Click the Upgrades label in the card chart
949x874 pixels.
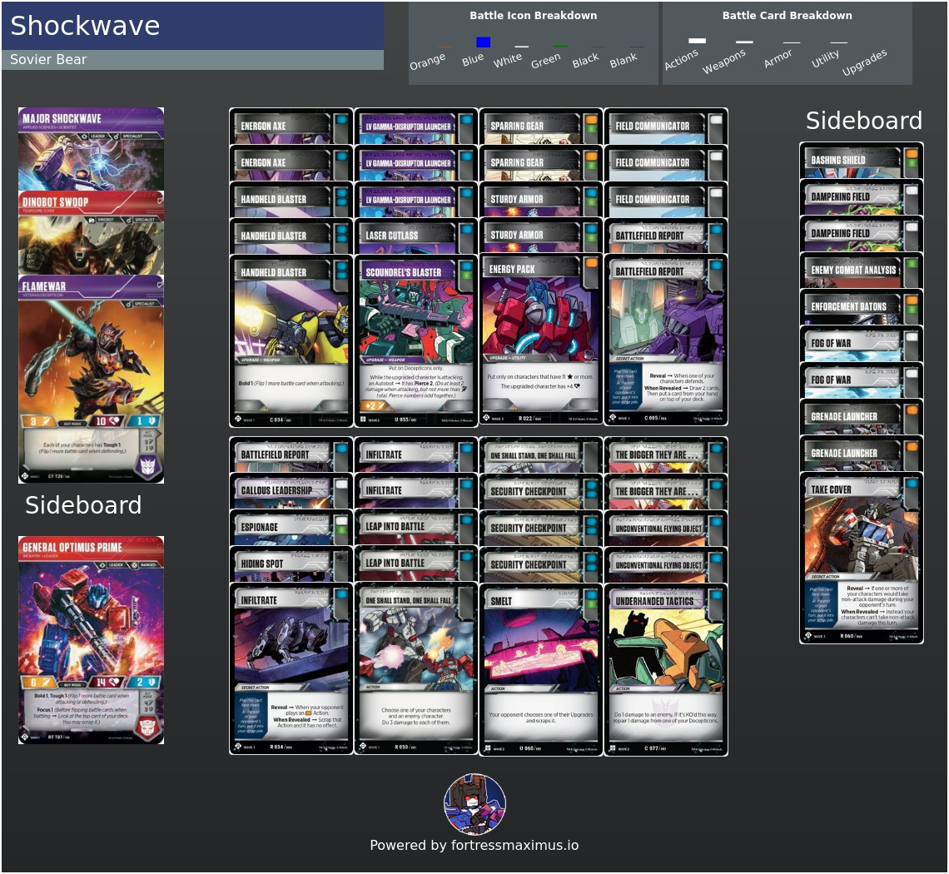click(864, 62)
